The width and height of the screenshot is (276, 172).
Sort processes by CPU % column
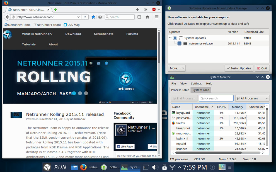(x=221, y=107)
